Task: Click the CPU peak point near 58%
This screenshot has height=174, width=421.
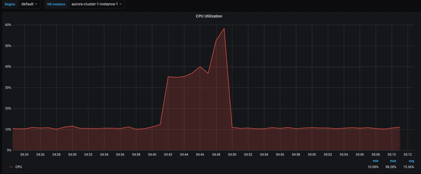Action: coord(224,28)
